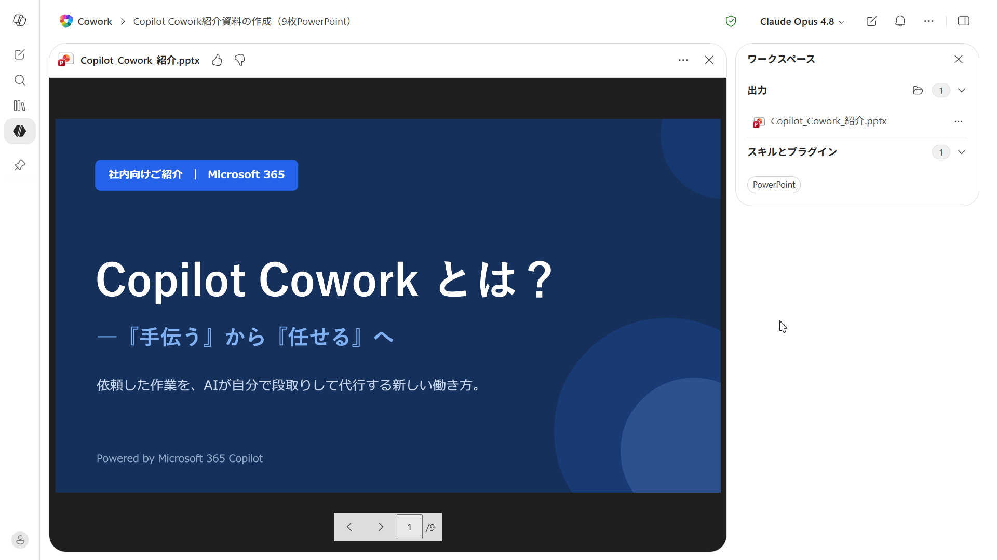Screen dimensions: 997x560
Task: Click the Copilot_Cowork_紹介.pptx preview title
Action: pos(140,60)
